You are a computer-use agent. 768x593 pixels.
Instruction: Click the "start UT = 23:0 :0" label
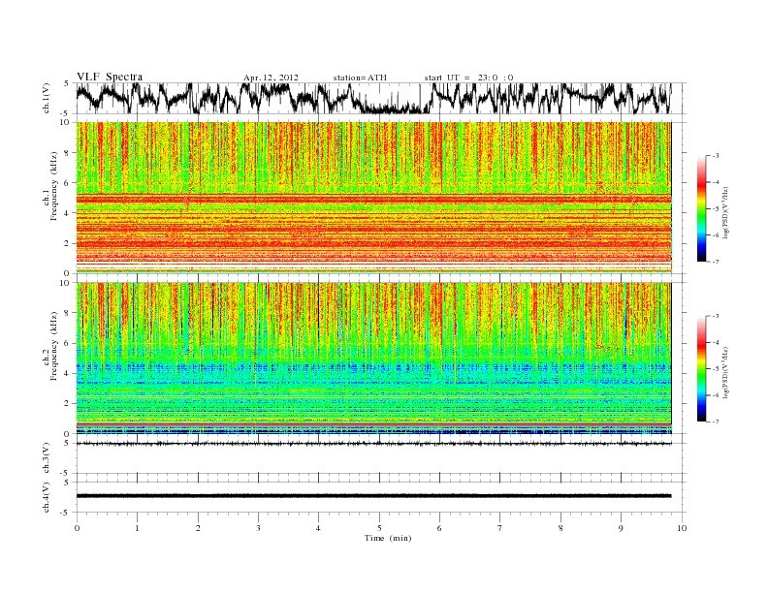pyautogui.click(x=468, y=78)
